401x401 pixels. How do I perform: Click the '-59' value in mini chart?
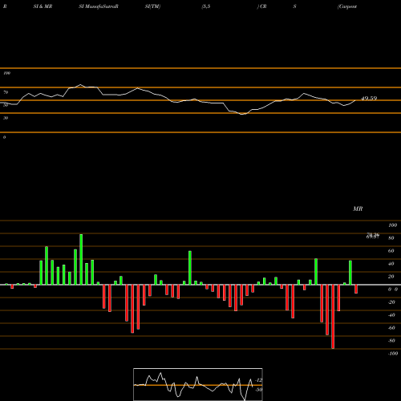click(259, 390)
